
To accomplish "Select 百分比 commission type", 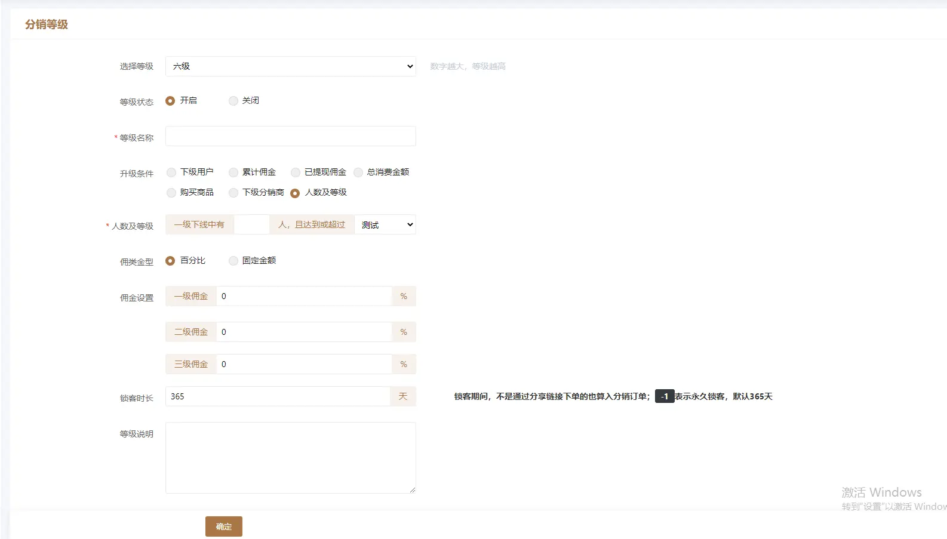I will point(170,261).
